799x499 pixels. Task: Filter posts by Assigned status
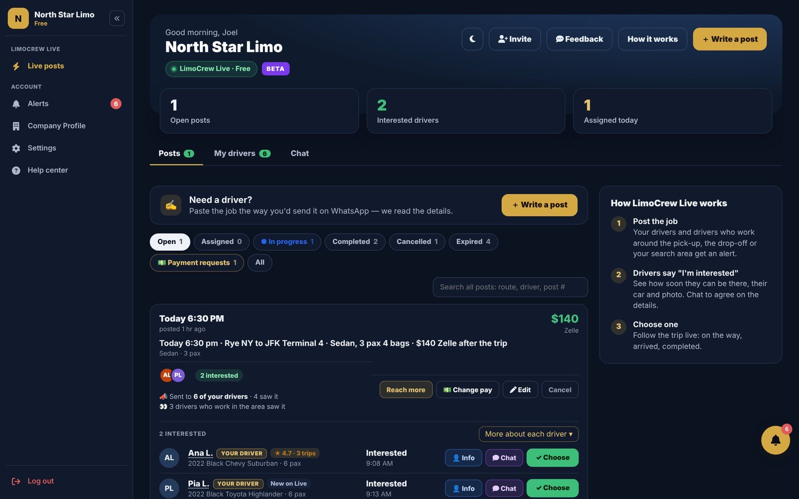[x=221, y=242]
